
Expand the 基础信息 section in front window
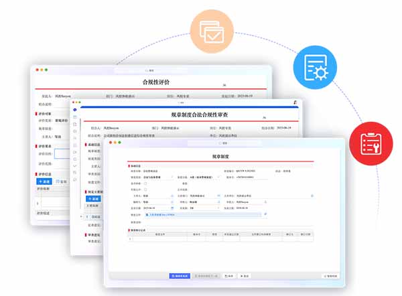click(x=135, y=165)
